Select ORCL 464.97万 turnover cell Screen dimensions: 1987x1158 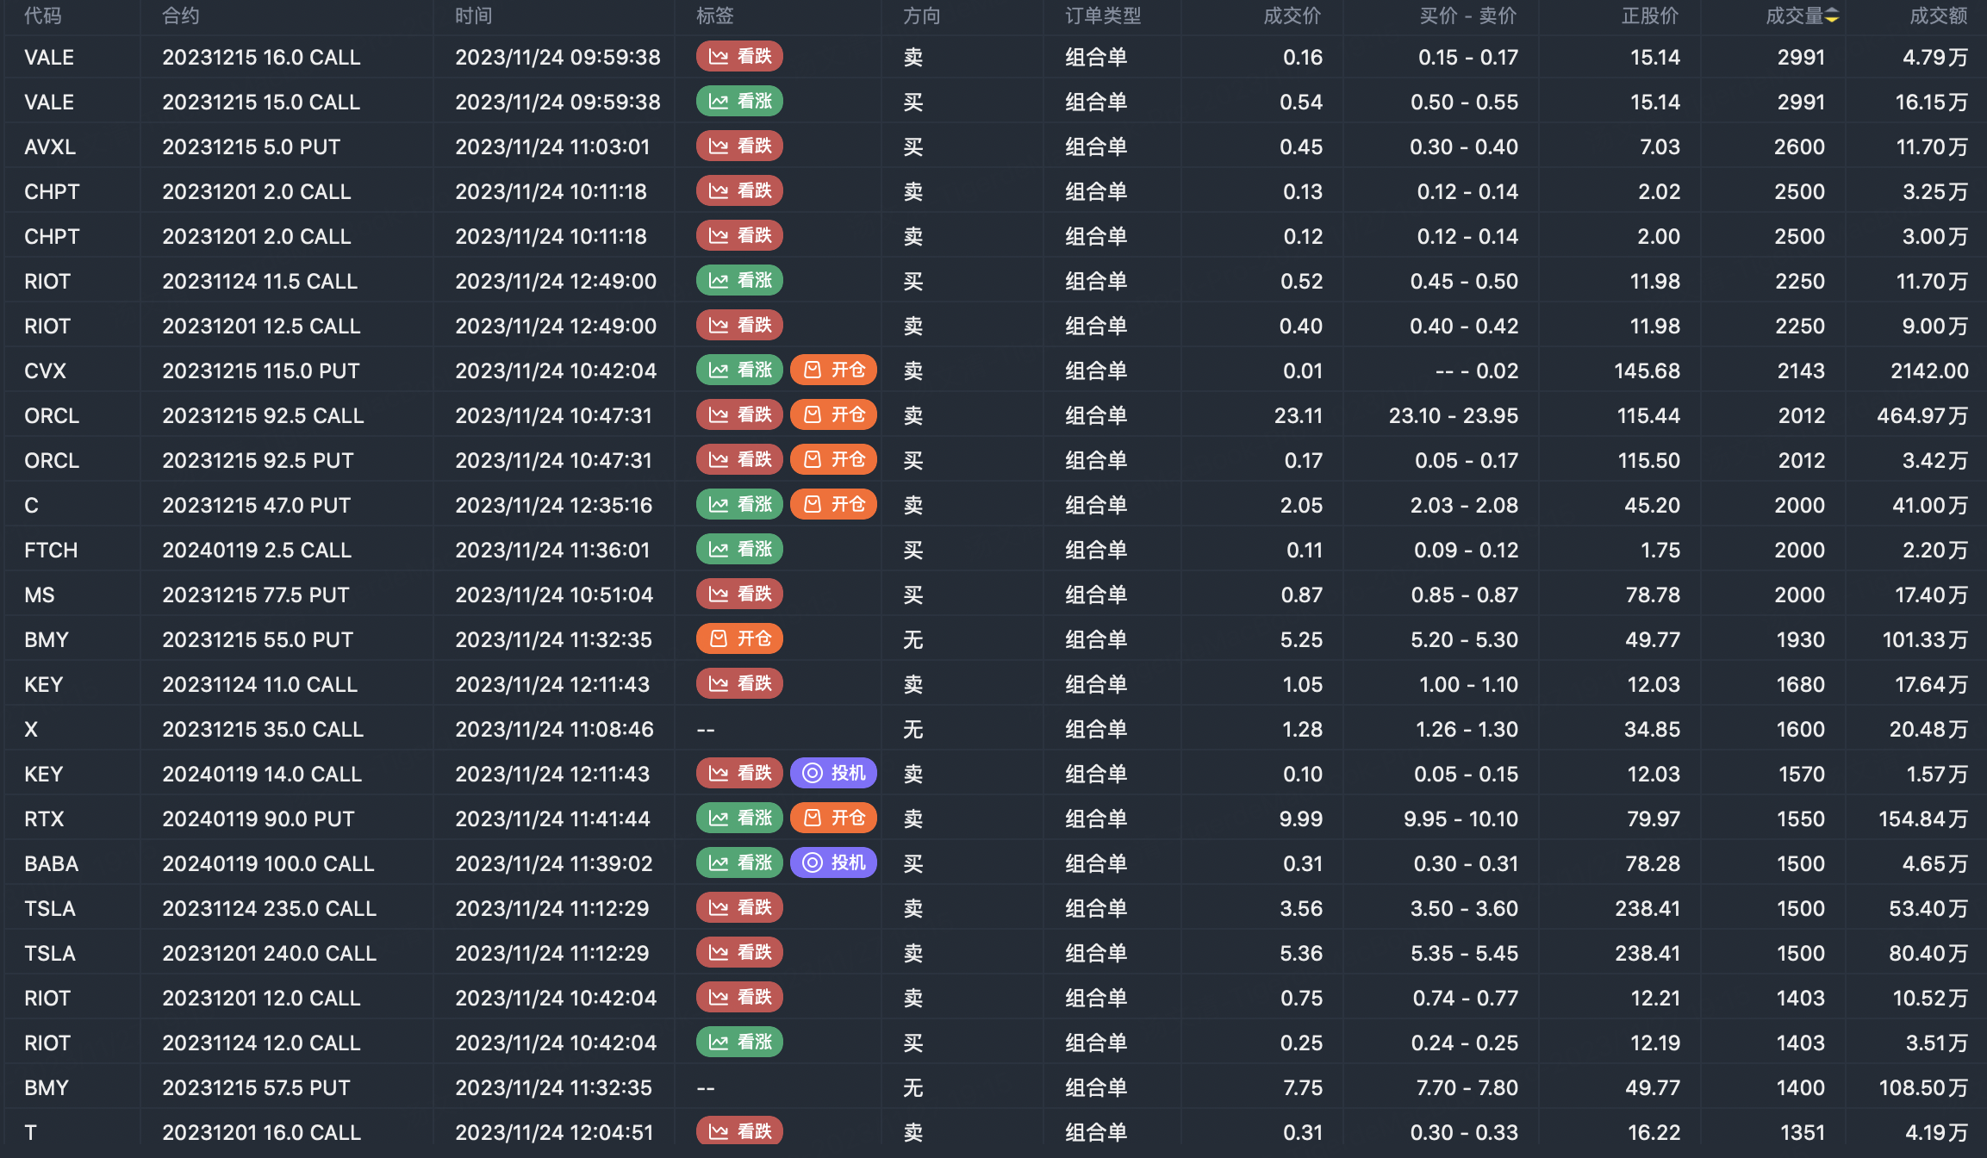pos(1922,415)
